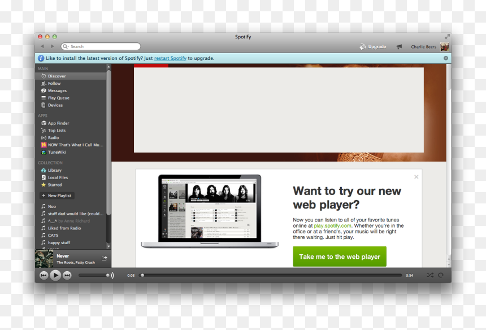This screenshot has height=330, width=486.
Task: Click the share track icon
Action: [105, 258]
